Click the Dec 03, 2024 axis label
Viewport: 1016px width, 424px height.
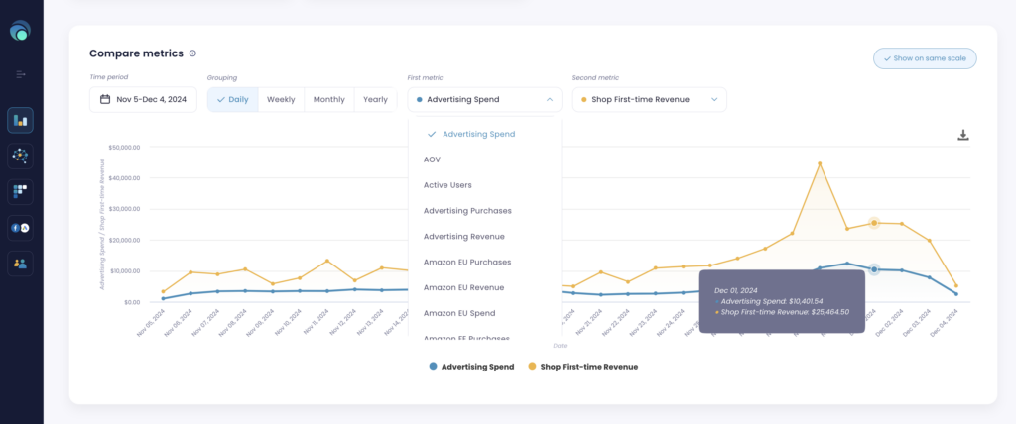point(916,322)
